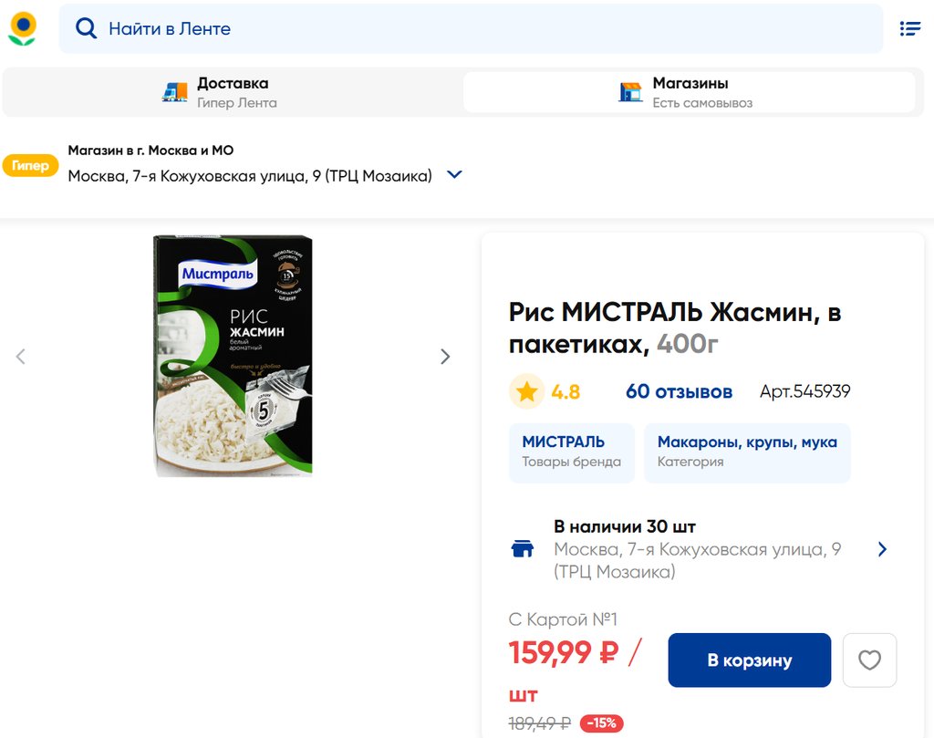Click the Lenta sunflower logo
Screen dimensions: 934x738
22,28
